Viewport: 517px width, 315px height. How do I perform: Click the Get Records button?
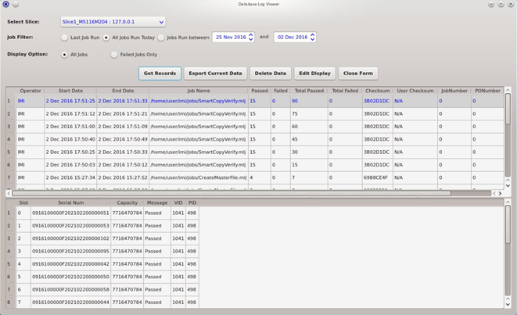(160, 73)
